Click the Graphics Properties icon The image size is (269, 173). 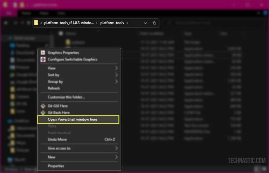tap(43, 52)
